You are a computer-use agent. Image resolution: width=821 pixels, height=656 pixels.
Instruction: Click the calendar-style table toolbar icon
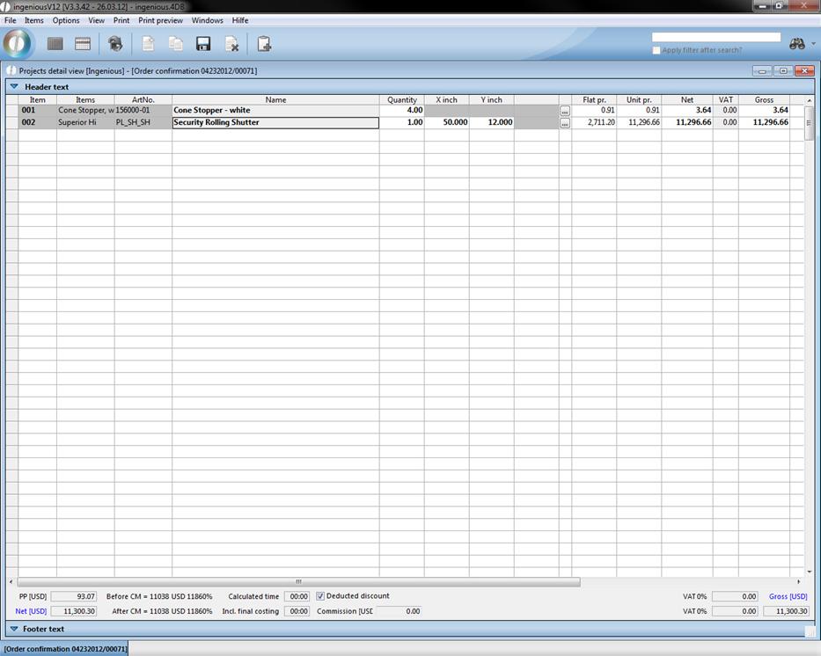[x=83, y=43]
